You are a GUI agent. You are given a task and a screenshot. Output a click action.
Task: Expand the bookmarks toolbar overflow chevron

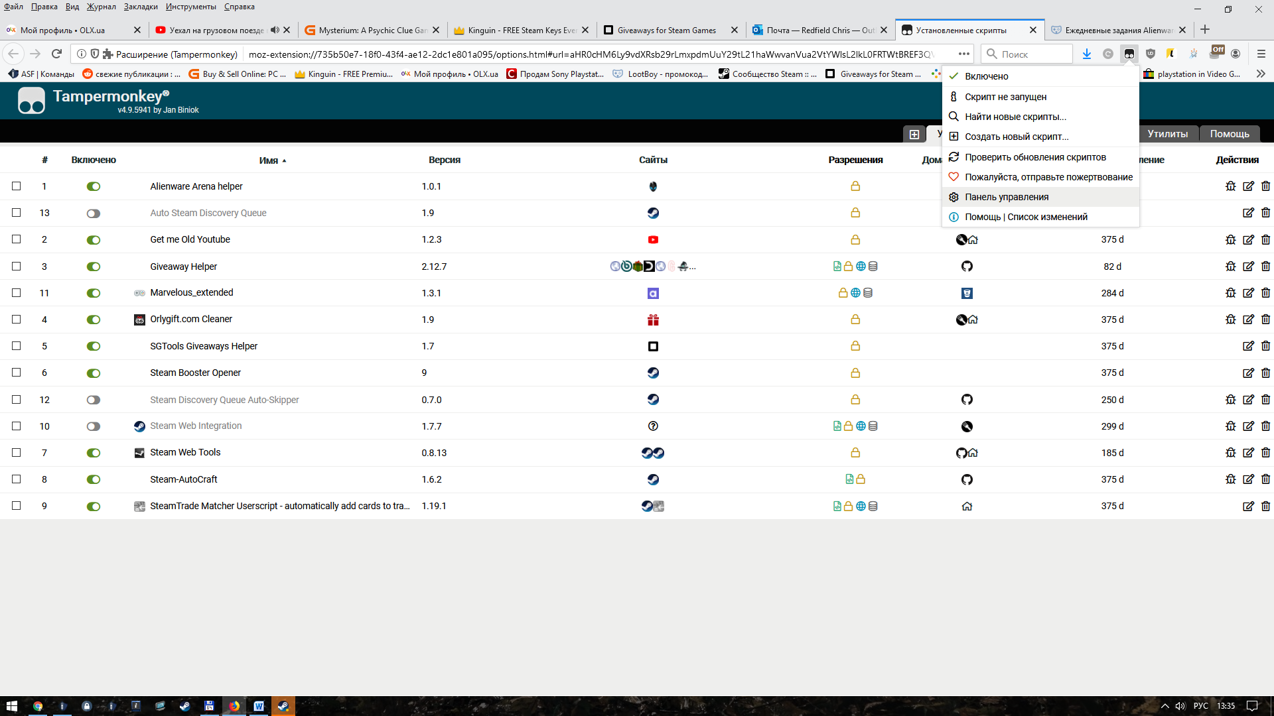tap(1261, 74)
